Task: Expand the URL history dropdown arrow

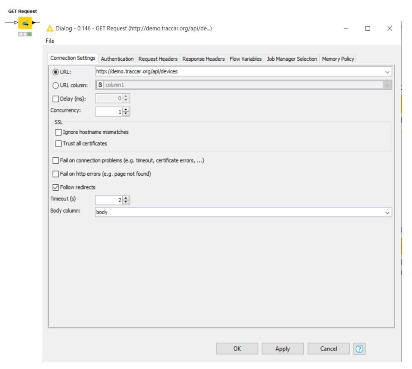Action: [388, 72]
